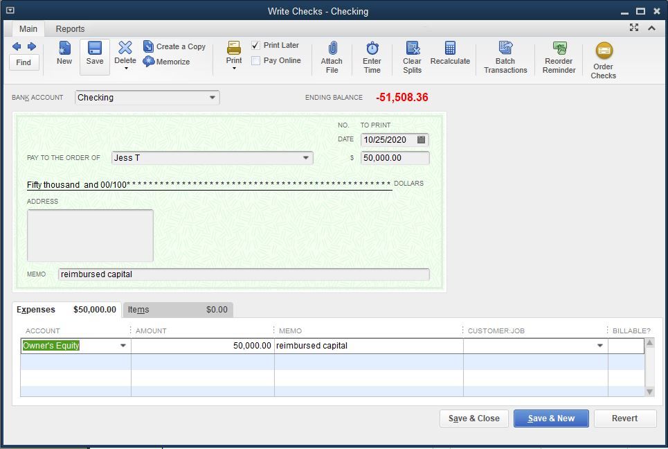Click Save & Close
The height and width of the screenshot is (449, 668).
(x=474, y=419)
